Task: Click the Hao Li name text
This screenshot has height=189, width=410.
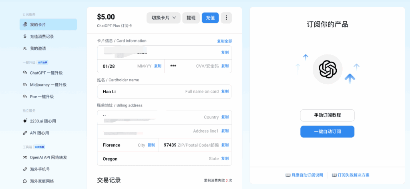Action: (x=109, y=91)
